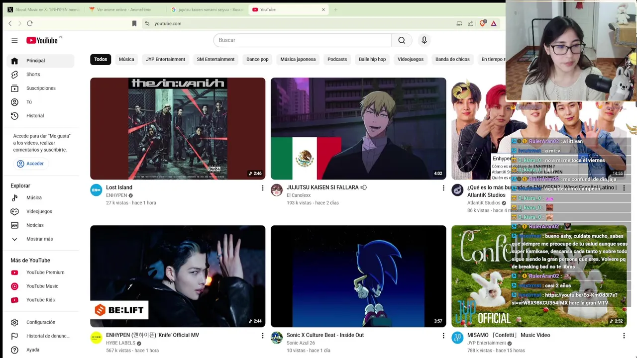This screenshot has width=637, height=358.
Task: Open Videojuegos under Explorar
Action: pos(40,212)
